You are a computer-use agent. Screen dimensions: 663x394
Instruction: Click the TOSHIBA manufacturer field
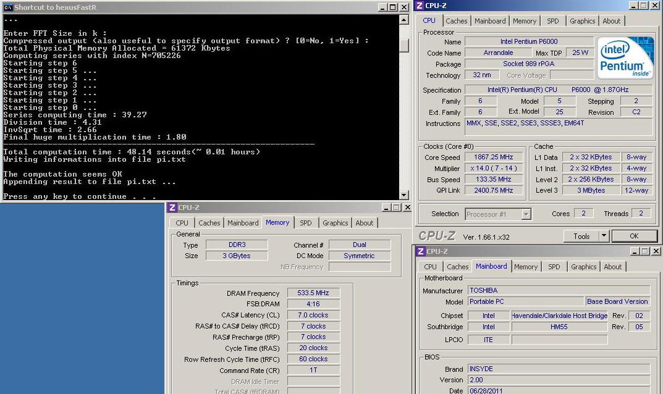[559, 290]
